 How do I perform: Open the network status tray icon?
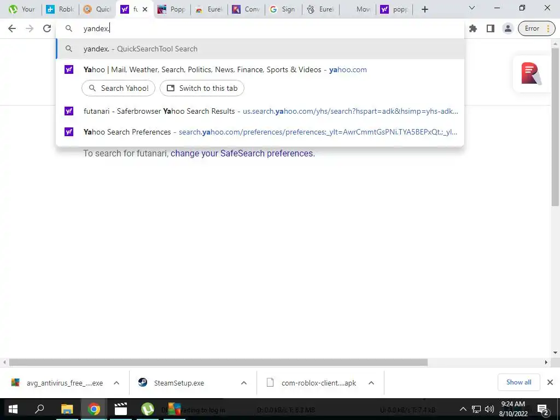pos(476,409)
